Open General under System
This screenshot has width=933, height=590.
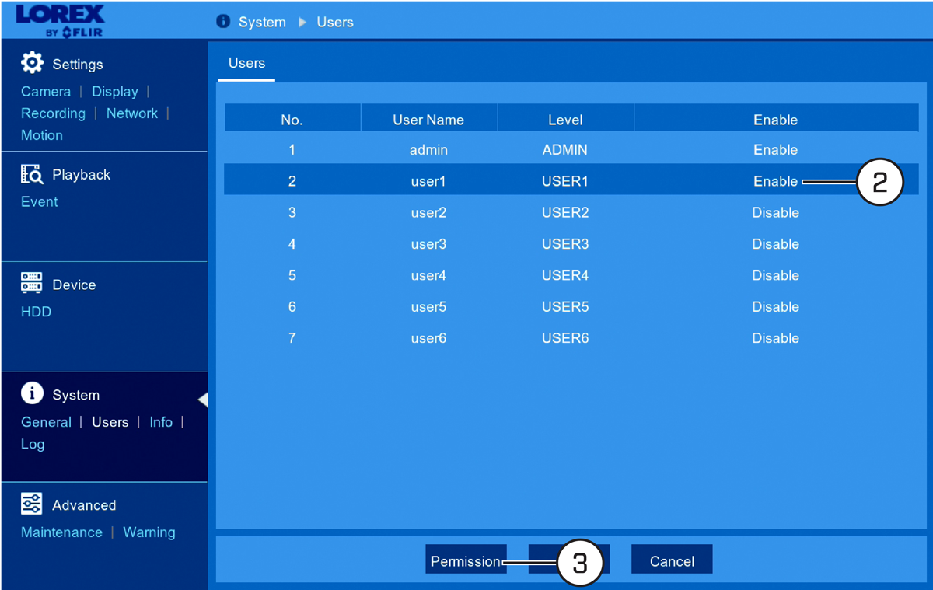[46, 422]
